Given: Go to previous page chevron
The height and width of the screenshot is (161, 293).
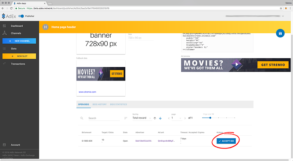Looking at the screenshot, I should click(169, 118).
